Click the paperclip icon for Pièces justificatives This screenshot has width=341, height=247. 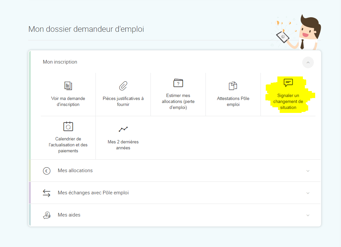123,86
